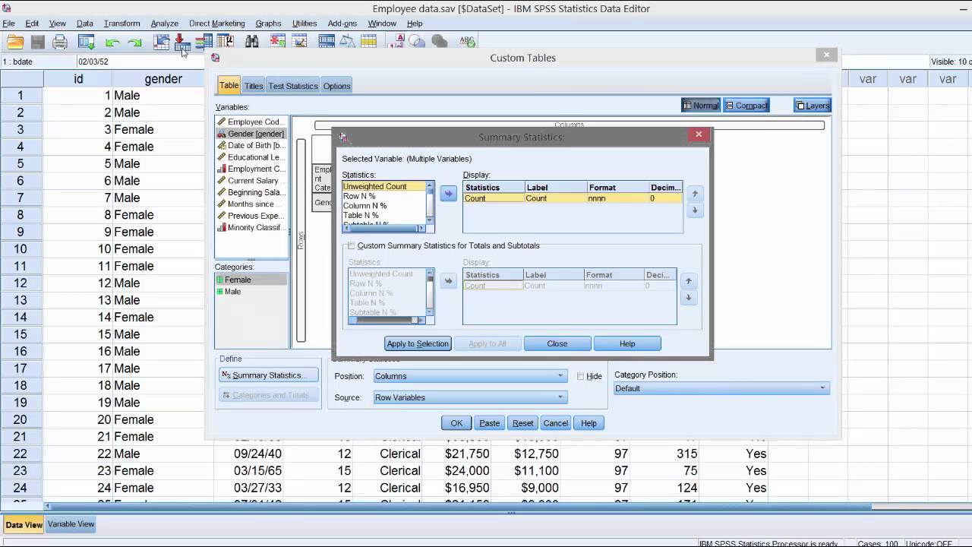The width and height of the screenshot is (972, 547).
Task: Click the Save file toolbar icon
Action: coord(37,42)
